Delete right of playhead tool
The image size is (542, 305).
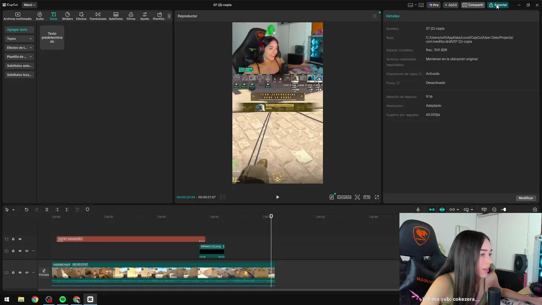(67, 210)
